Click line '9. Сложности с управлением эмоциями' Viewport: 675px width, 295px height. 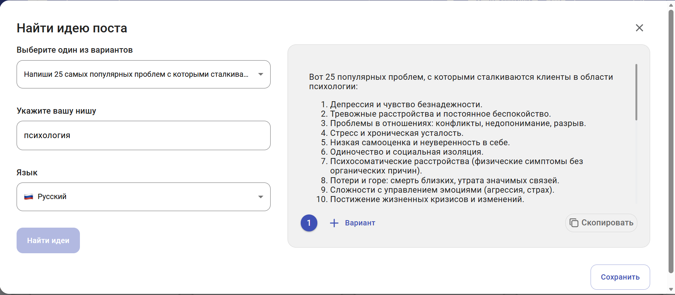[438, 190]
